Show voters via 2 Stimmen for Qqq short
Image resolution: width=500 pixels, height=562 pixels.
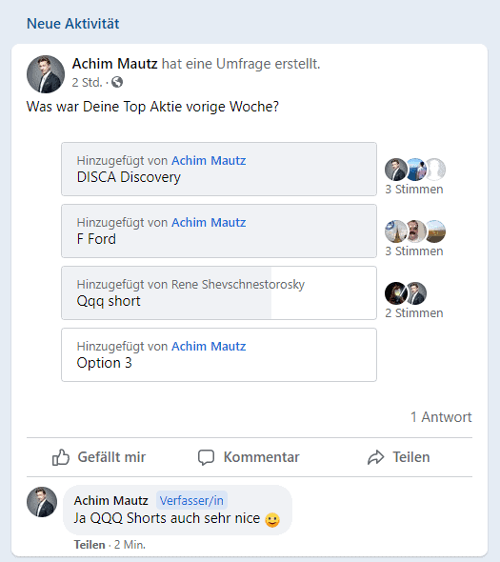tap(414, 312)
